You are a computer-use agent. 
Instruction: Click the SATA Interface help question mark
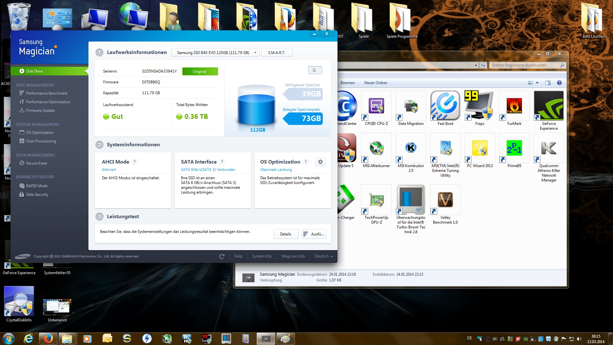coord(222,162)
